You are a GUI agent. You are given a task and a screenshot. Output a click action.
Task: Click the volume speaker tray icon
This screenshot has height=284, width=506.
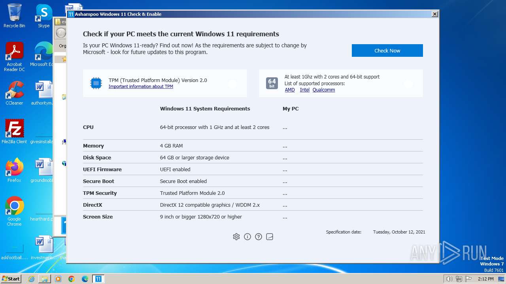(449, 279)
